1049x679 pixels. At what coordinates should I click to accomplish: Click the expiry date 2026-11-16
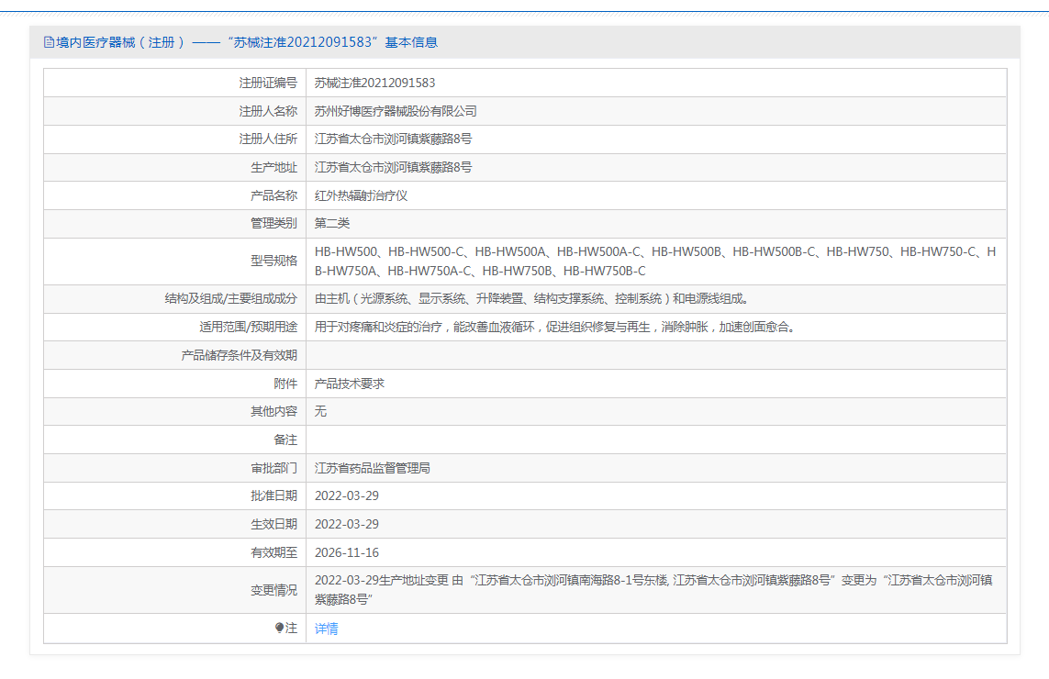(x=346, y=552)
